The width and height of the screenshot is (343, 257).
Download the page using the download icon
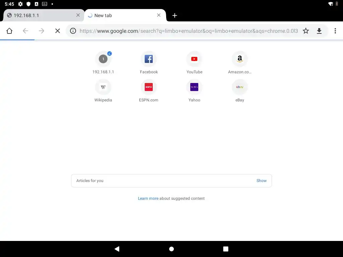[319, 31]
